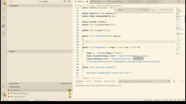Start debugging with the green play arrow
The width and height of the screenshot is (186, 104).
click(40, 1)
